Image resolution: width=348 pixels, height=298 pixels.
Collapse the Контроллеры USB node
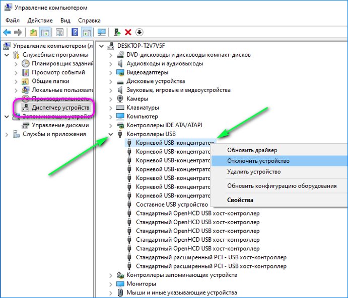[x=111, y=134]
